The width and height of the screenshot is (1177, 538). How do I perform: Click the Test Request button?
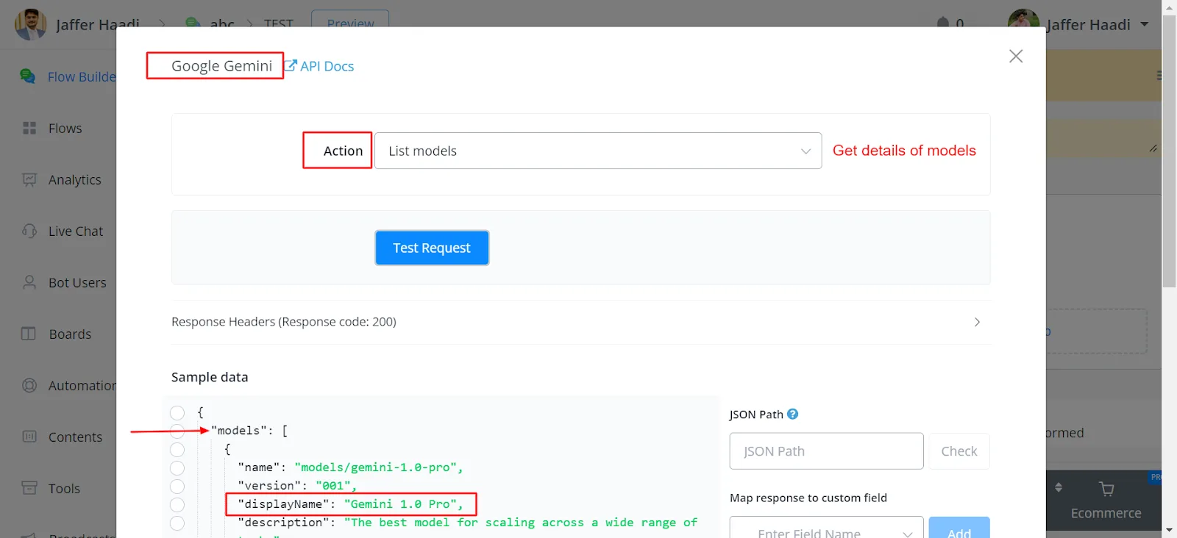(432, 248)
